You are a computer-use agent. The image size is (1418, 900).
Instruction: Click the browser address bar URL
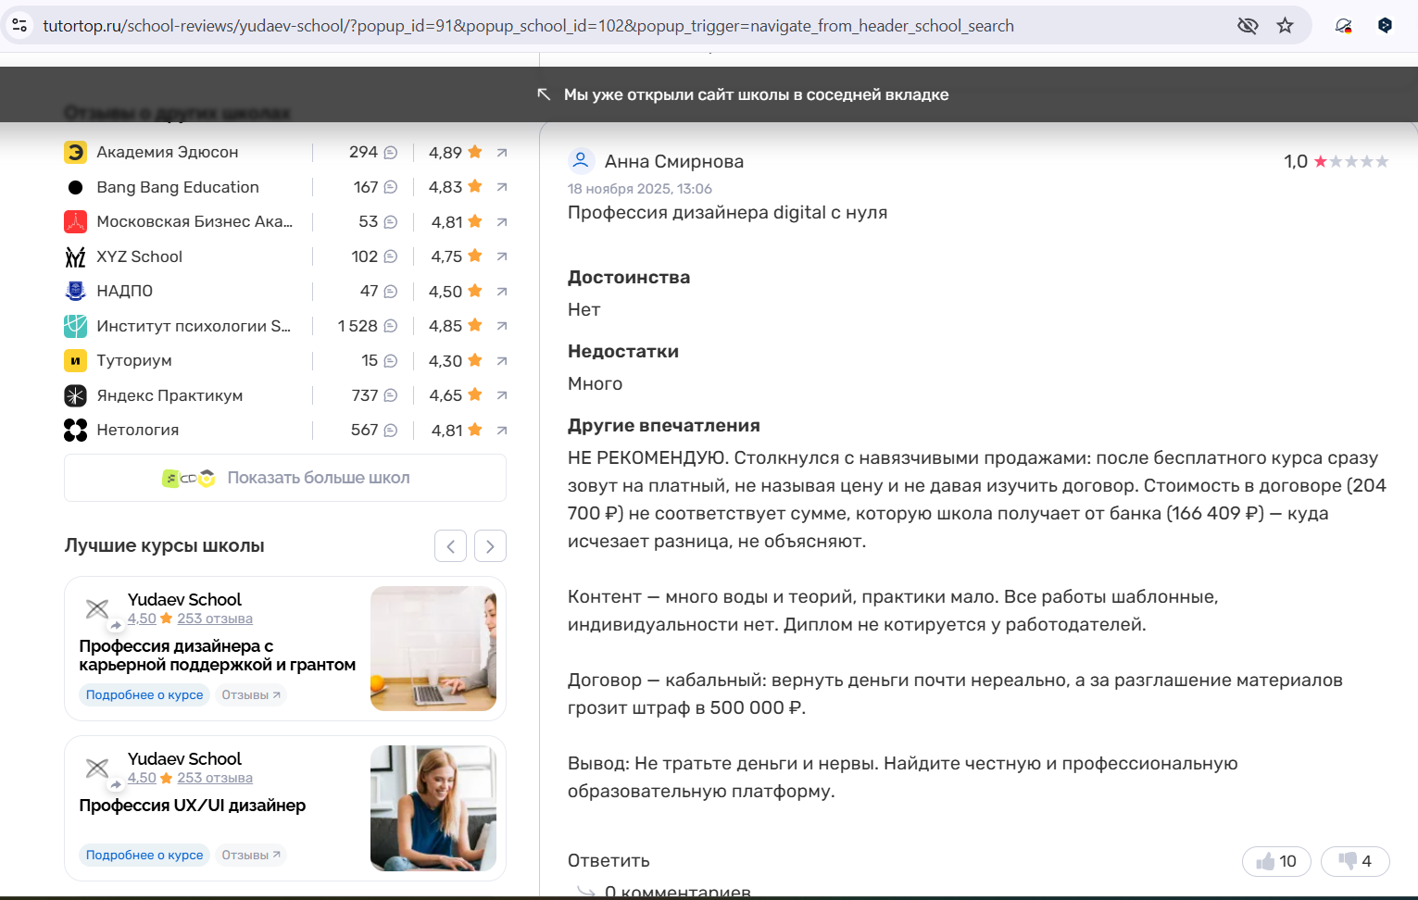[528, 26]
